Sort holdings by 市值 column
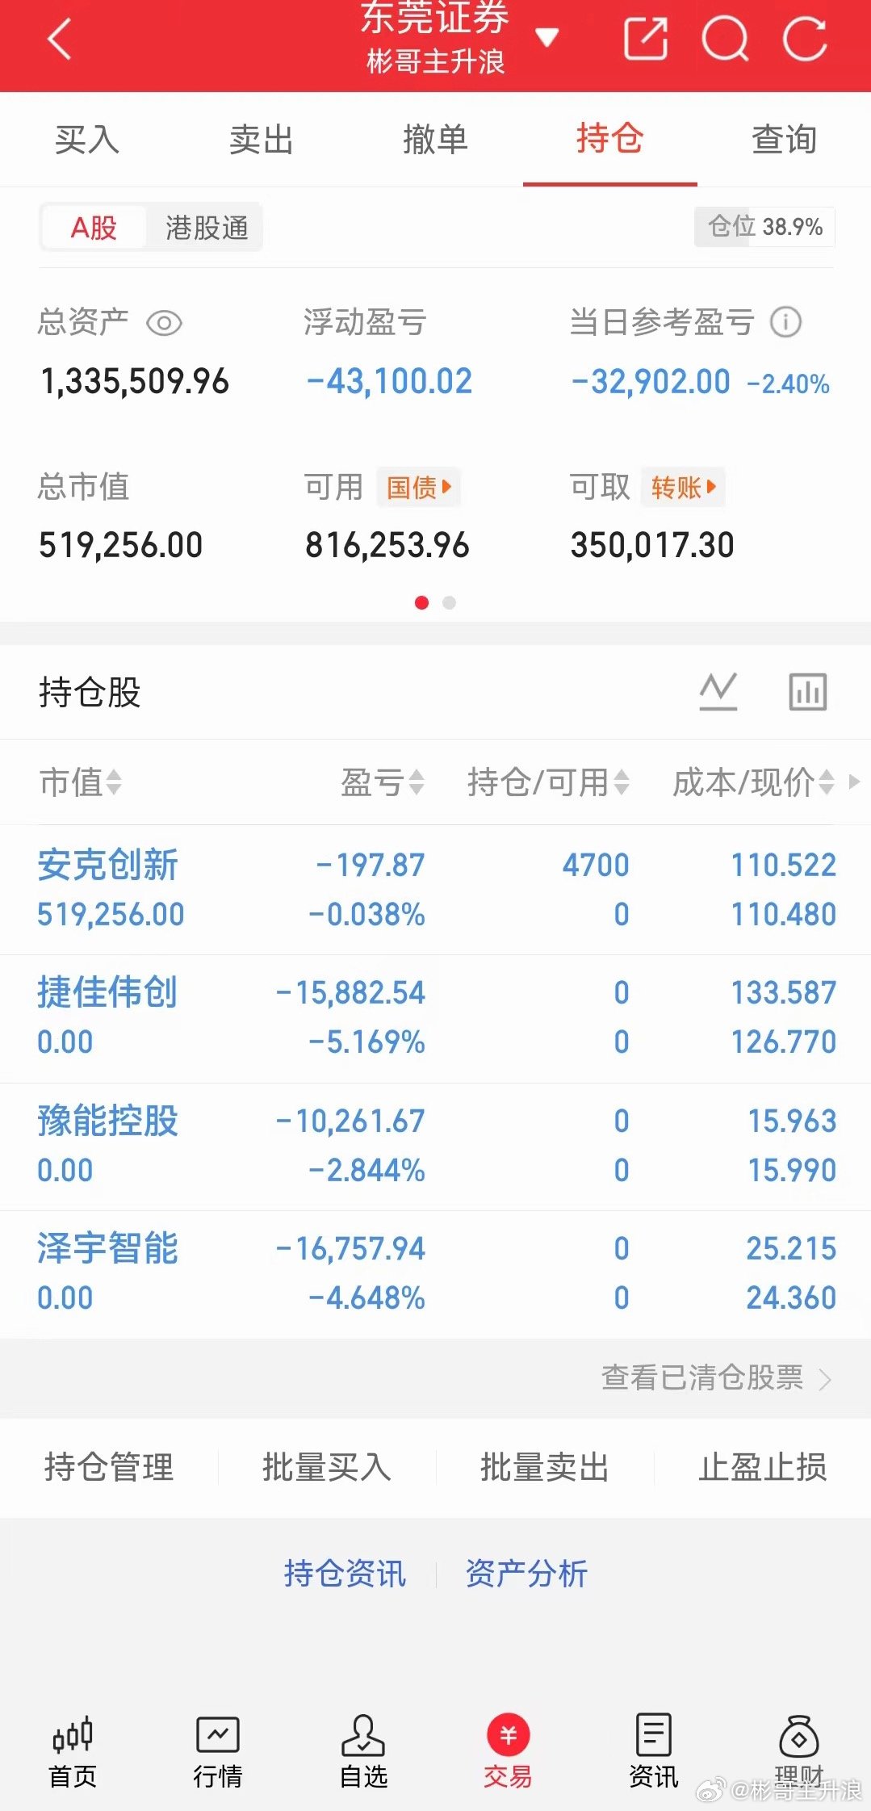The image size is (871, 1811). (x=81, y=782)
